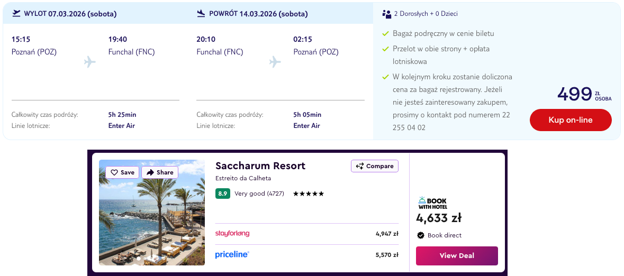624x276 pixels.
Task: Click the airplane icon on the return route
Action: click(x=275, y=62)
